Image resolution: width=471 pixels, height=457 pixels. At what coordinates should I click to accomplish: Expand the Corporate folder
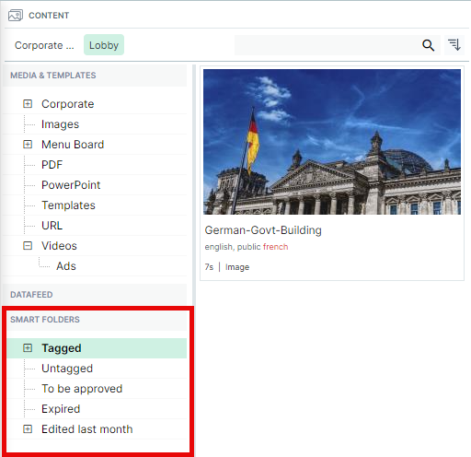coord(28,104)
